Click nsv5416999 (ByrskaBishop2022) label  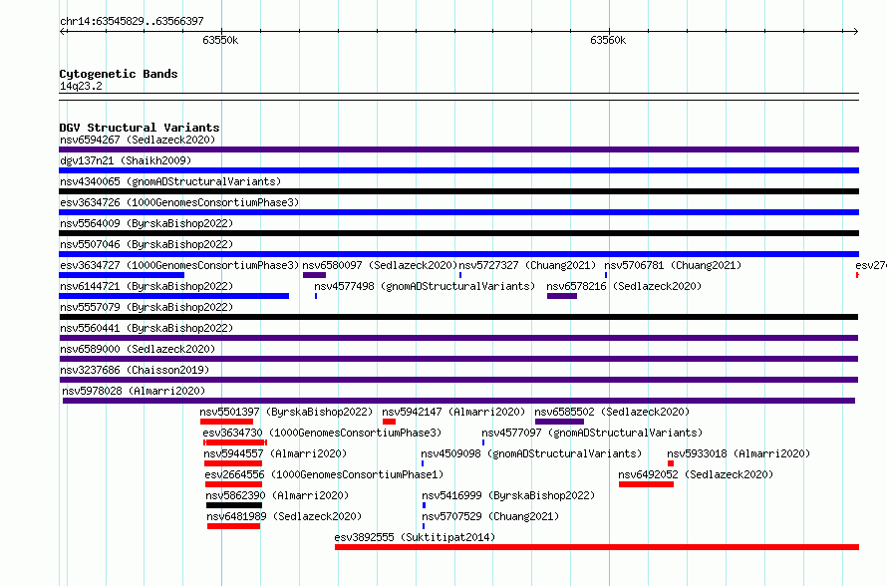click(508, 495)
